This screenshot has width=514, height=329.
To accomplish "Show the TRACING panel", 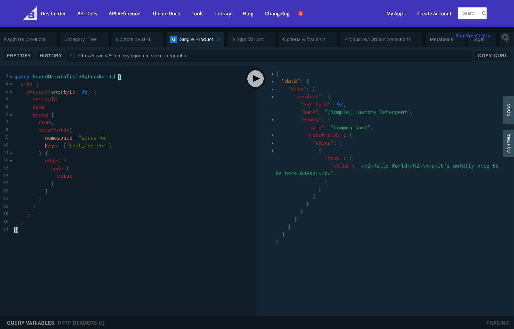I will point(498,323).
